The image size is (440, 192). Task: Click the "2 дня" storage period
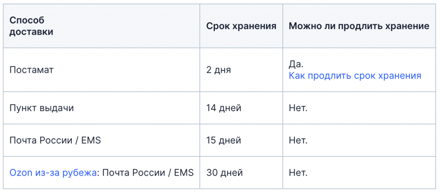(218, 70)
